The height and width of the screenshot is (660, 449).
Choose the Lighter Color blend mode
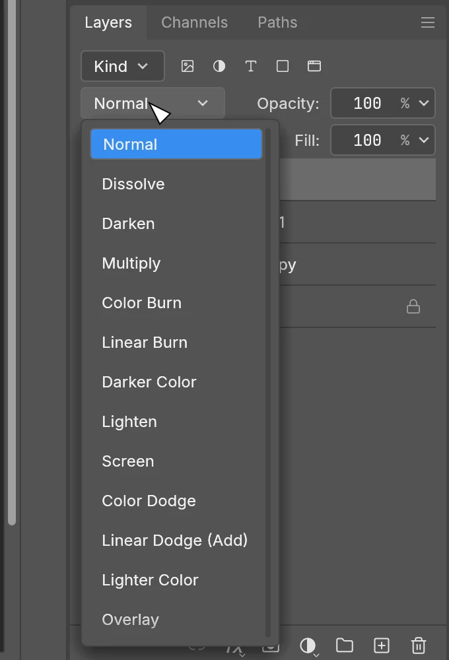(x=176, y=579)
